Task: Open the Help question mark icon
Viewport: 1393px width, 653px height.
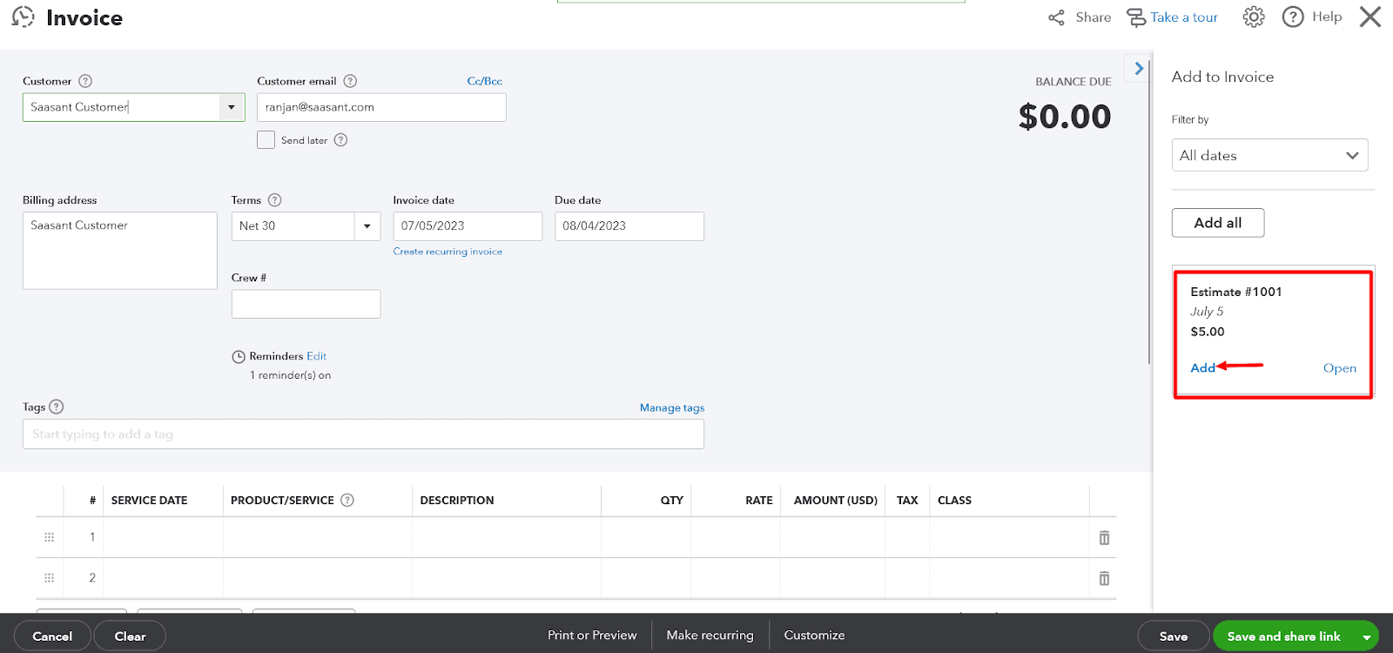Action: click(x=1293, y=17)
